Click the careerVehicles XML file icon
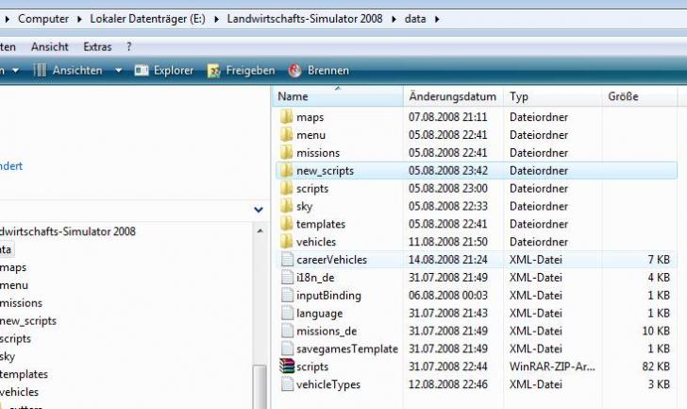The height and width of the screenshot is (409, 687). [x=287, y=260]
